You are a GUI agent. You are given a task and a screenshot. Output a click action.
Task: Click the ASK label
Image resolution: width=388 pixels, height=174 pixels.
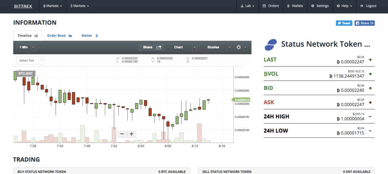pos(269,102)
